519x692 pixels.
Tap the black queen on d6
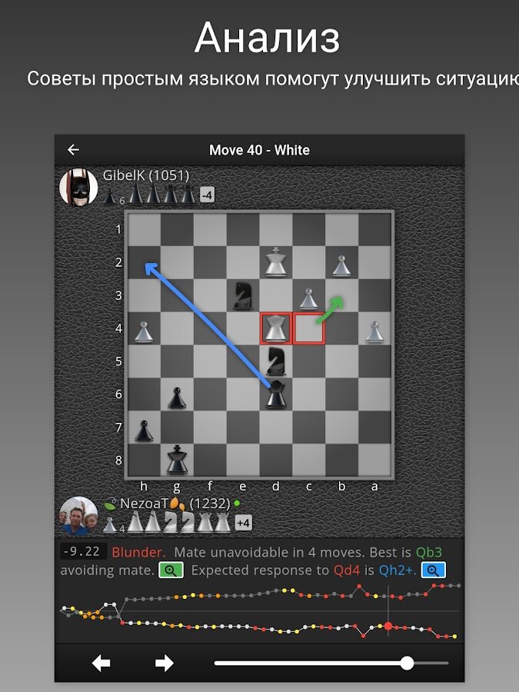tap(276, 394)
